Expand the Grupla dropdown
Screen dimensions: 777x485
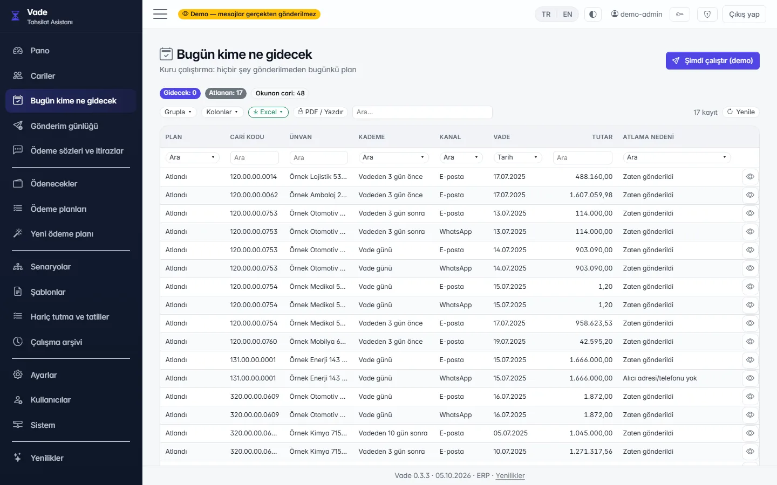point(178,112)
